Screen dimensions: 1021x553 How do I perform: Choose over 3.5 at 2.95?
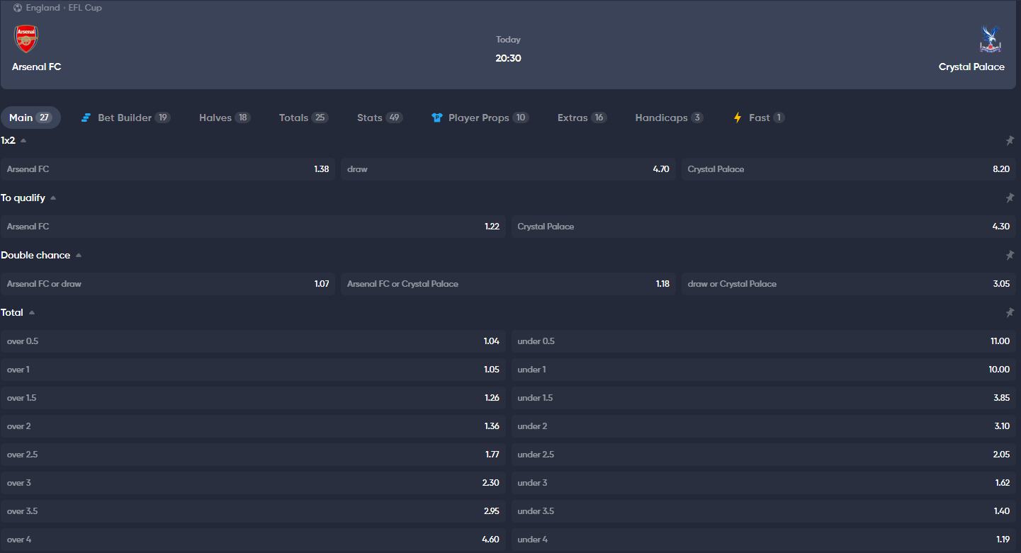tap(253, 511)
